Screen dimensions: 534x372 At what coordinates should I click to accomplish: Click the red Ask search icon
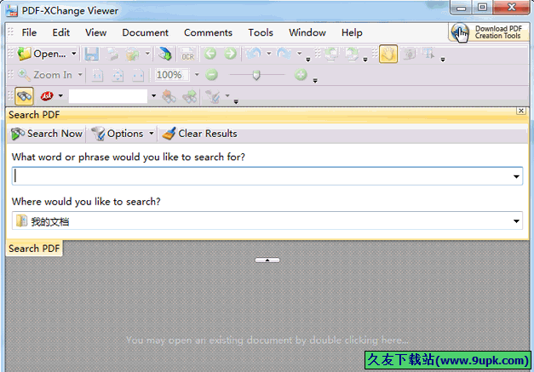point(47,96)
